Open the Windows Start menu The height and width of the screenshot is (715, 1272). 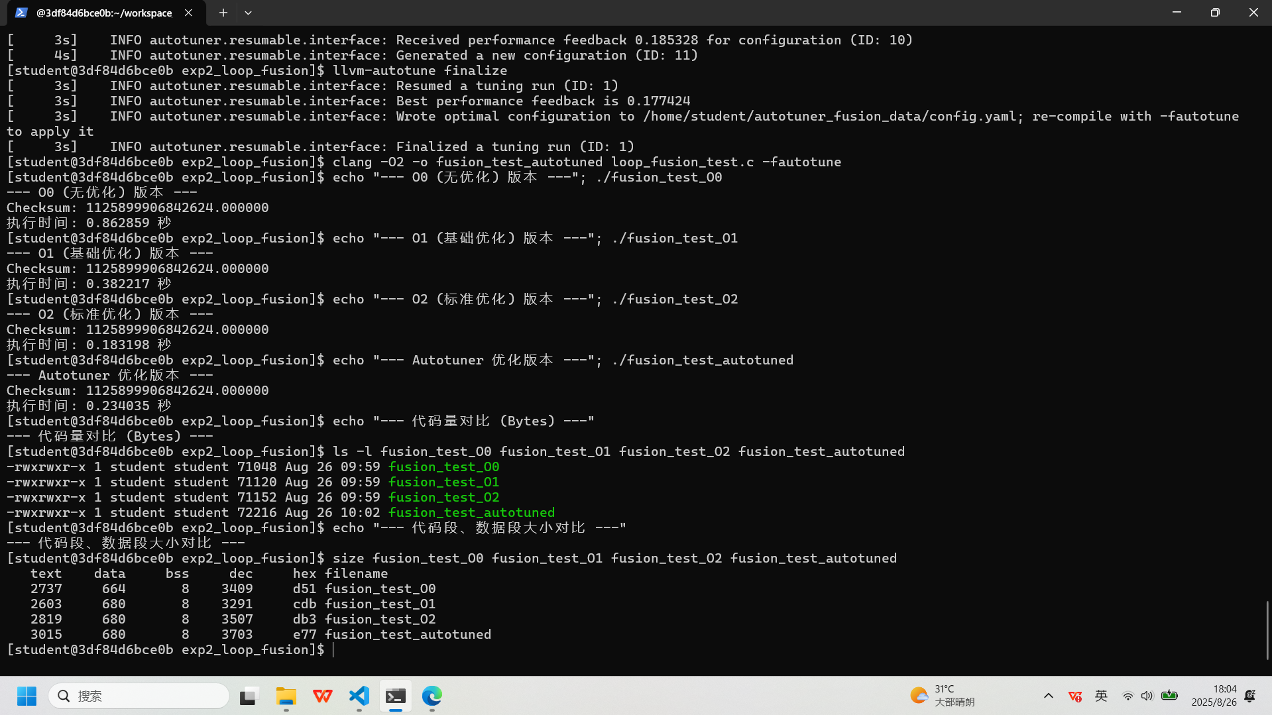click(27, 696)
